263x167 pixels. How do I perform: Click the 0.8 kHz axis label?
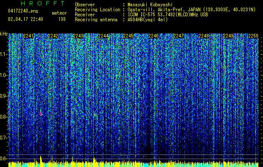coord(4,117)
